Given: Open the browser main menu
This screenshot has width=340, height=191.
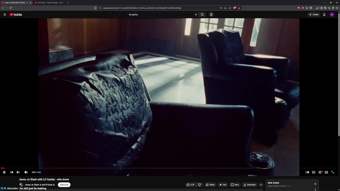Looking at the screenshot, I should tap(337, 8).
